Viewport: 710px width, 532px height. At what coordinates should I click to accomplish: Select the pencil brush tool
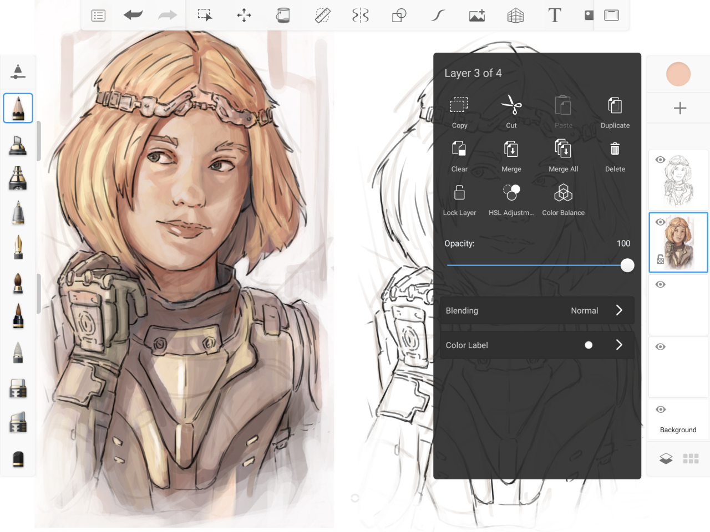click(x=18, y=108)
